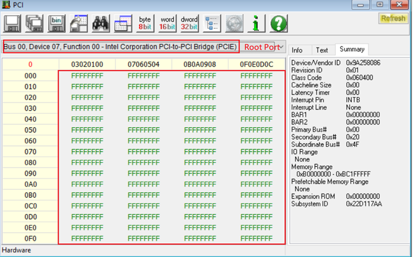
Task: Click the cascading windows table icon
Action: point(123,24)
